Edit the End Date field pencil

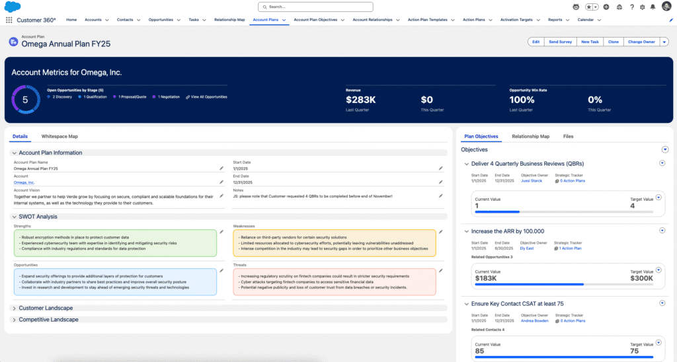(x=441, y=182)
